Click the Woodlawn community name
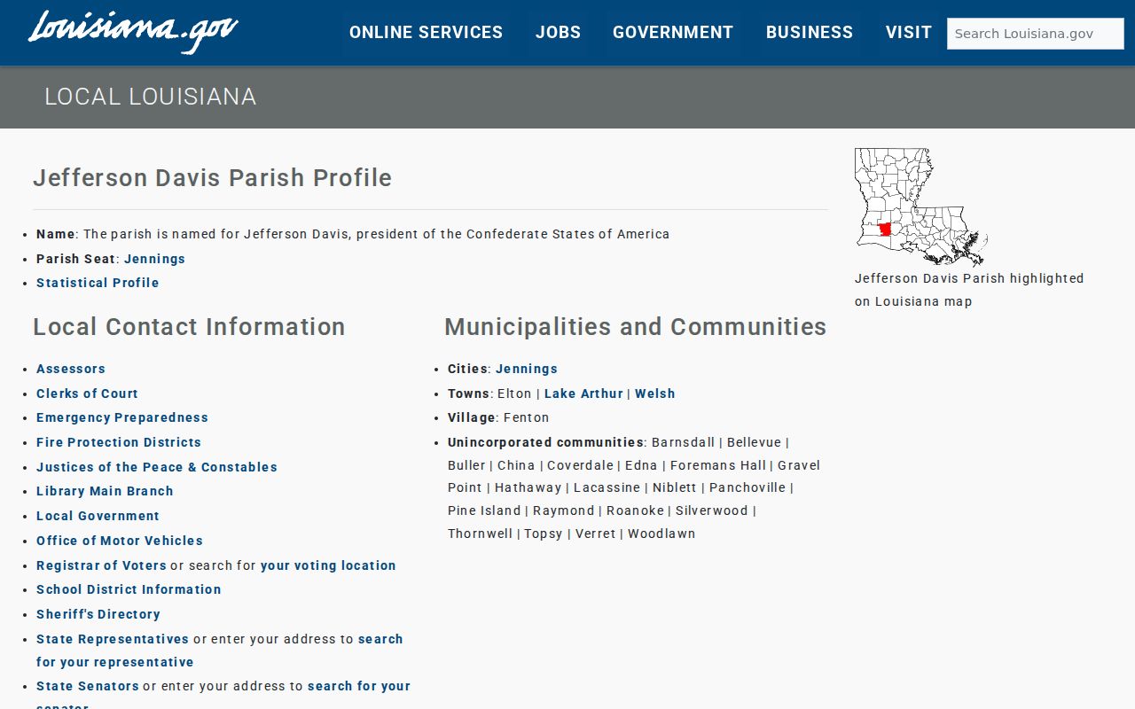 tap(661, 534)
